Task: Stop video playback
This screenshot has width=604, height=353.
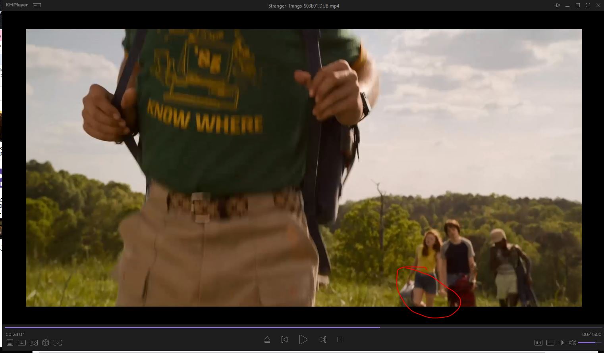Action: point(340,340)
